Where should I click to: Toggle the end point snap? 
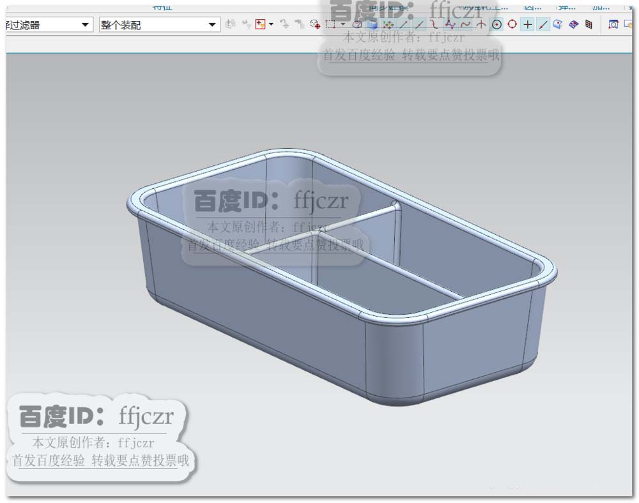tap(404, 25)
